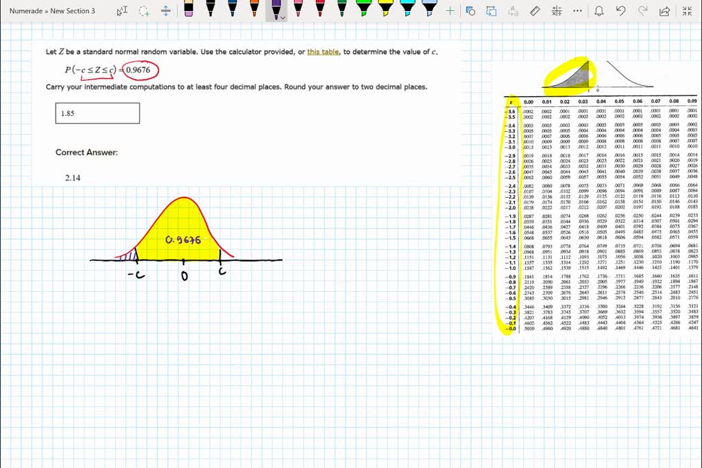Expand the insert-space tool options
The width and height of the screenshot is (702, 468).
[x=166, y=10]
